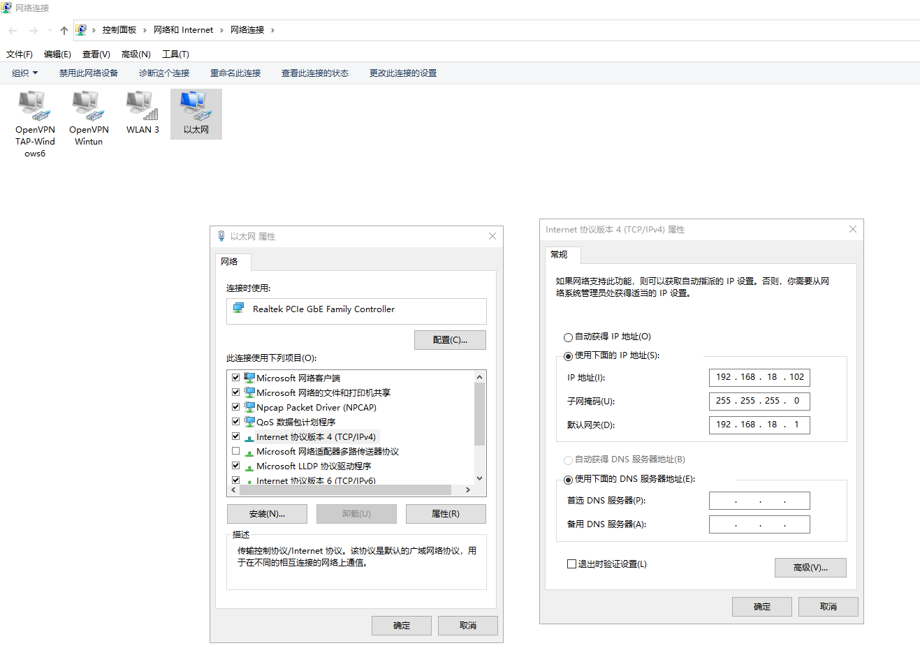Select 自动获得 IP 地址 radio button
Image resolution: width=920 pixels, height=655 pixels.
(568, 337)
